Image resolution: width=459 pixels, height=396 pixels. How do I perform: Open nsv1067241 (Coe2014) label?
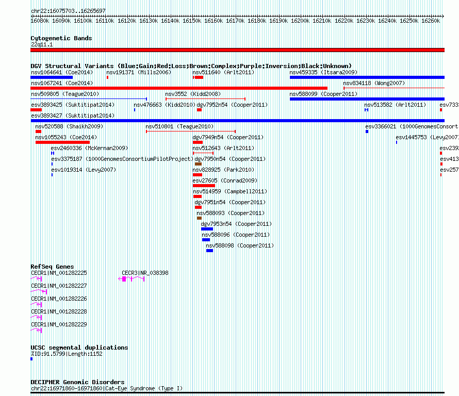pos(62,83)
